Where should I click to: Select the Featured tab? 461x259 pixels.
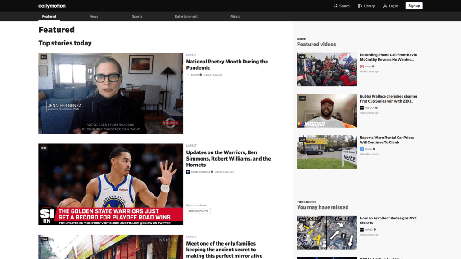click(49, 17)
